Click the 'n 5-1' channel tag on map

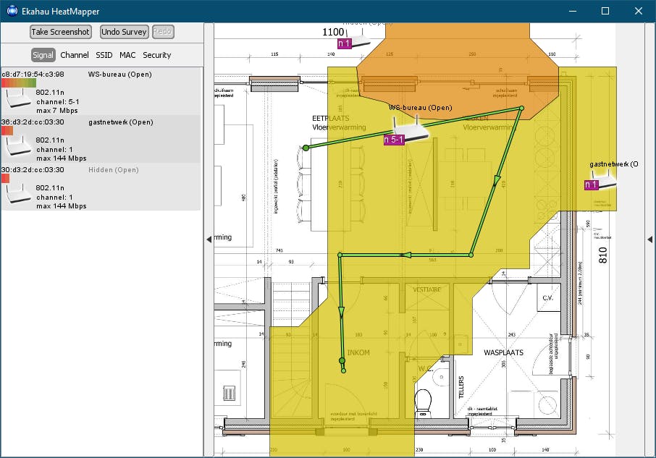[394, 140]
